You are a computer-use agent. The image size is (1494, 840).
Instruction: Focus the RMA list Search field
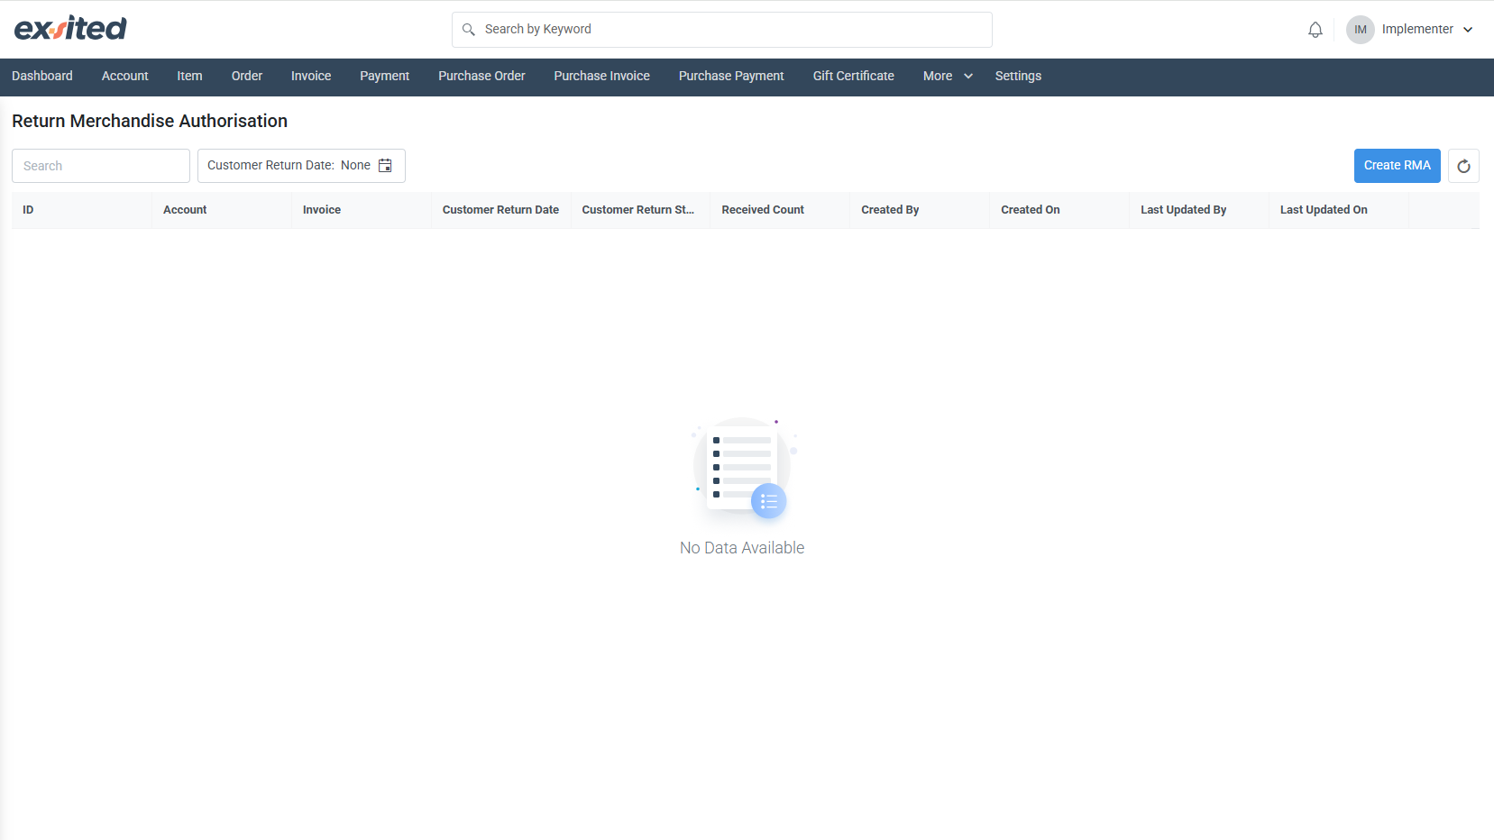coord(101,166)
